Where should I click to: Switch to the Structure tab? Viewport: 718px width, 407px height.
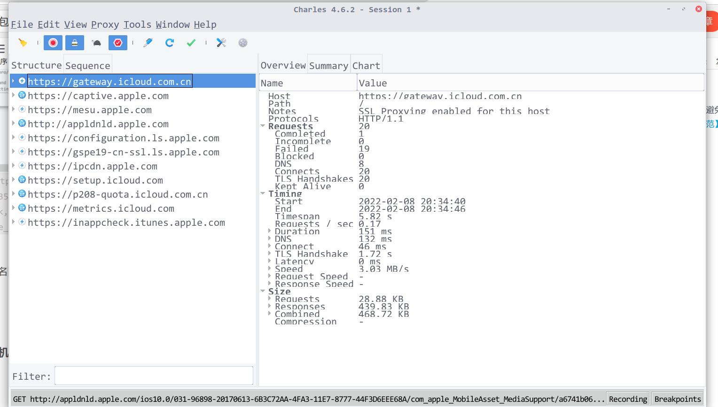[x=37, y=65]
